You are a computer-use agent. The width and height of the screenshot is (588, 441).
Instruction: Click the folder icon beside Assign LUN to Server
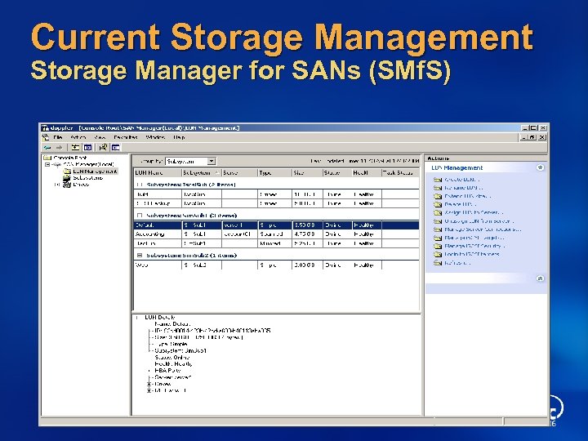[438, 212]
